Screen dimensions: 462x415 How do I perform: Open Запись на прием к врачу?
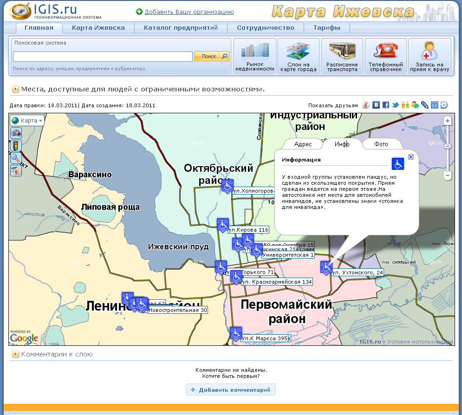coord(429,56)
